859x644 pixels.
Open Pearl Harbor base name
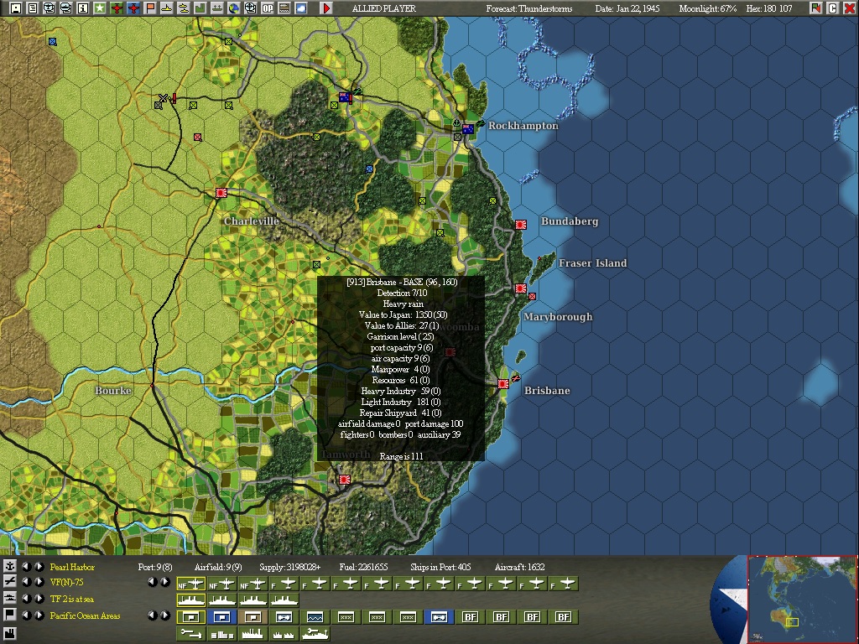point(72,568)
